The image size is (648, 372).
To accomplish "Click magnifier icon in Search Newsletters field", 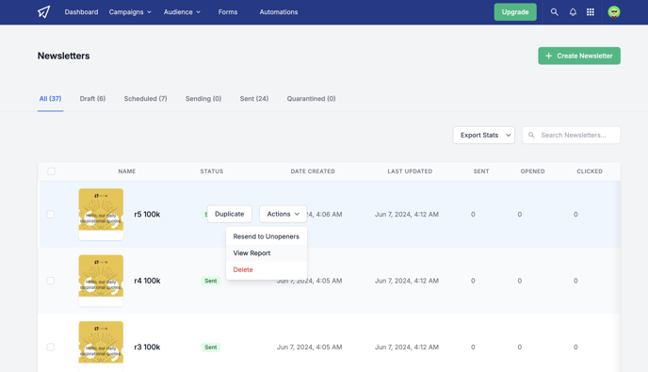I will 531,136.
